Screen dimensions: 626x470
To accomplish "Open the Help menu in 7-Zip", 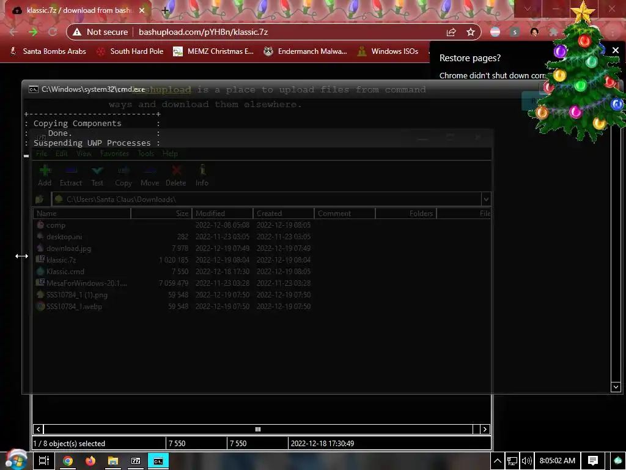I will click(x=170, y=154).
